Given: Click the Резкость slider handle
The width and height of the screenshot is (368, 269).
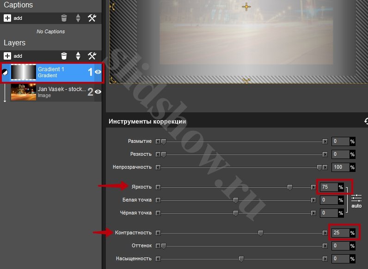Looking at the screenshot, I should click(164, 155).
